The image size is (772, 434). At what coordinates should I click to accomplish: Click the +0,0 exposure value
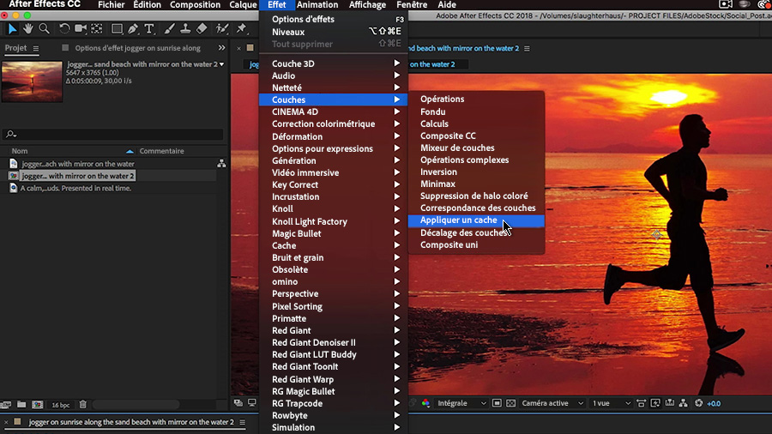714,403
